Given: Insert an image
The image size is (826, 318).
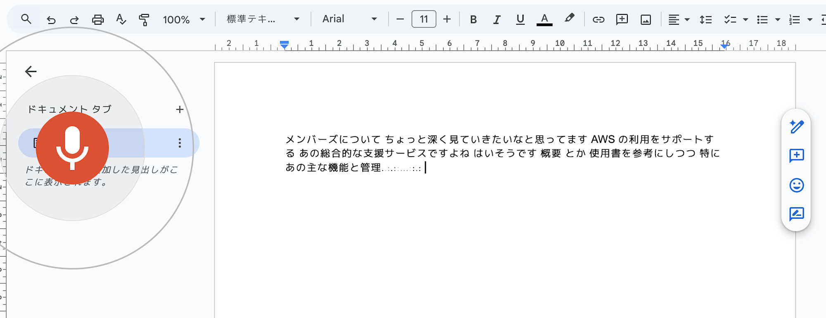Looking at the screenshot, I should pyautogui.click(x=646, y=19).
